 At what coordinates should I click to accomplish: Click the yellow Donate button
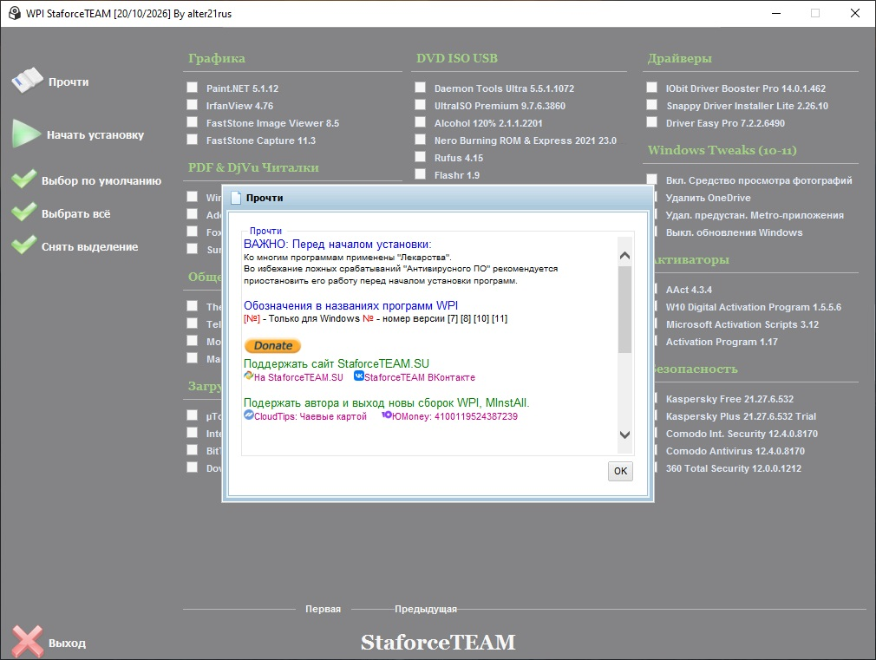pyautogui.click(x=272, y=345)
